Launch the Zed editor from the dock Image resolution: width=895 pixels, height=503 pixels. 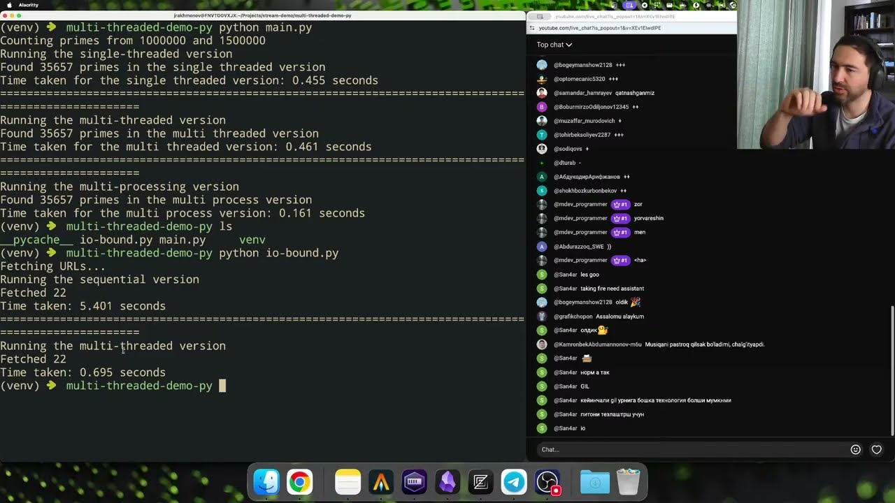480,482
